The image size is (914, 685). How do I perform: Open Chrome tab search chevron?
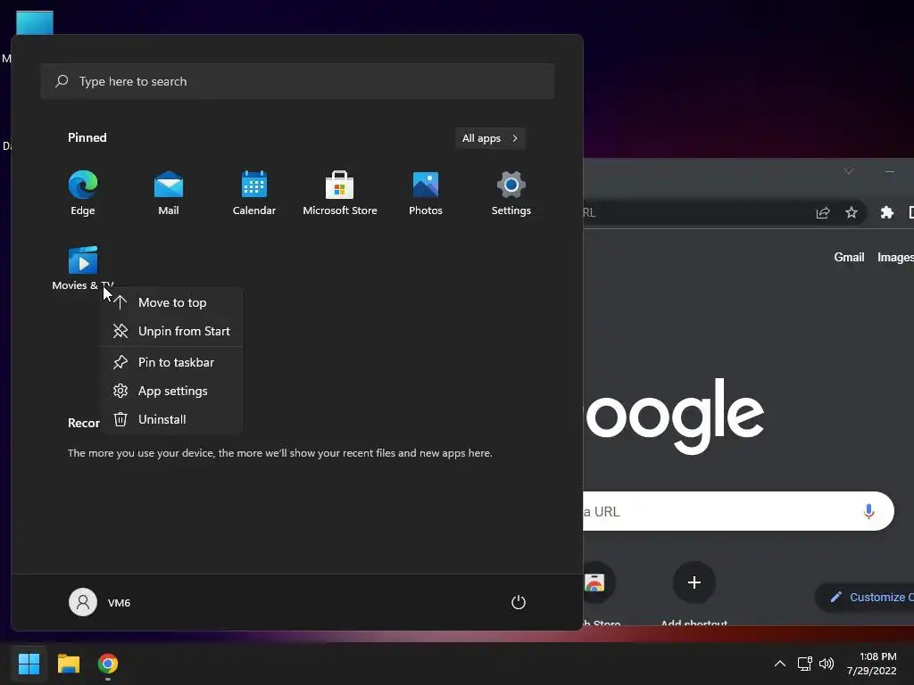click(849, 171)
